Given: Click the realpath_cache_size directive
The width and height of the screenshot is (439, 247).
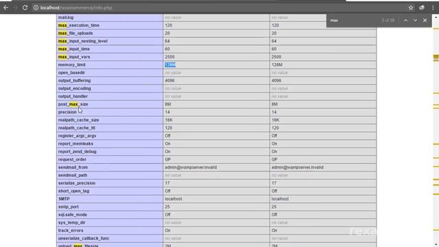Looking at the screenshot, I should (x=78, y=120).
